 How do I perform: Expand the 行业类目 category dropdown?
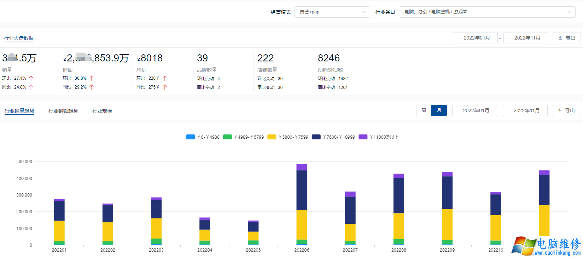coord(487,12)
